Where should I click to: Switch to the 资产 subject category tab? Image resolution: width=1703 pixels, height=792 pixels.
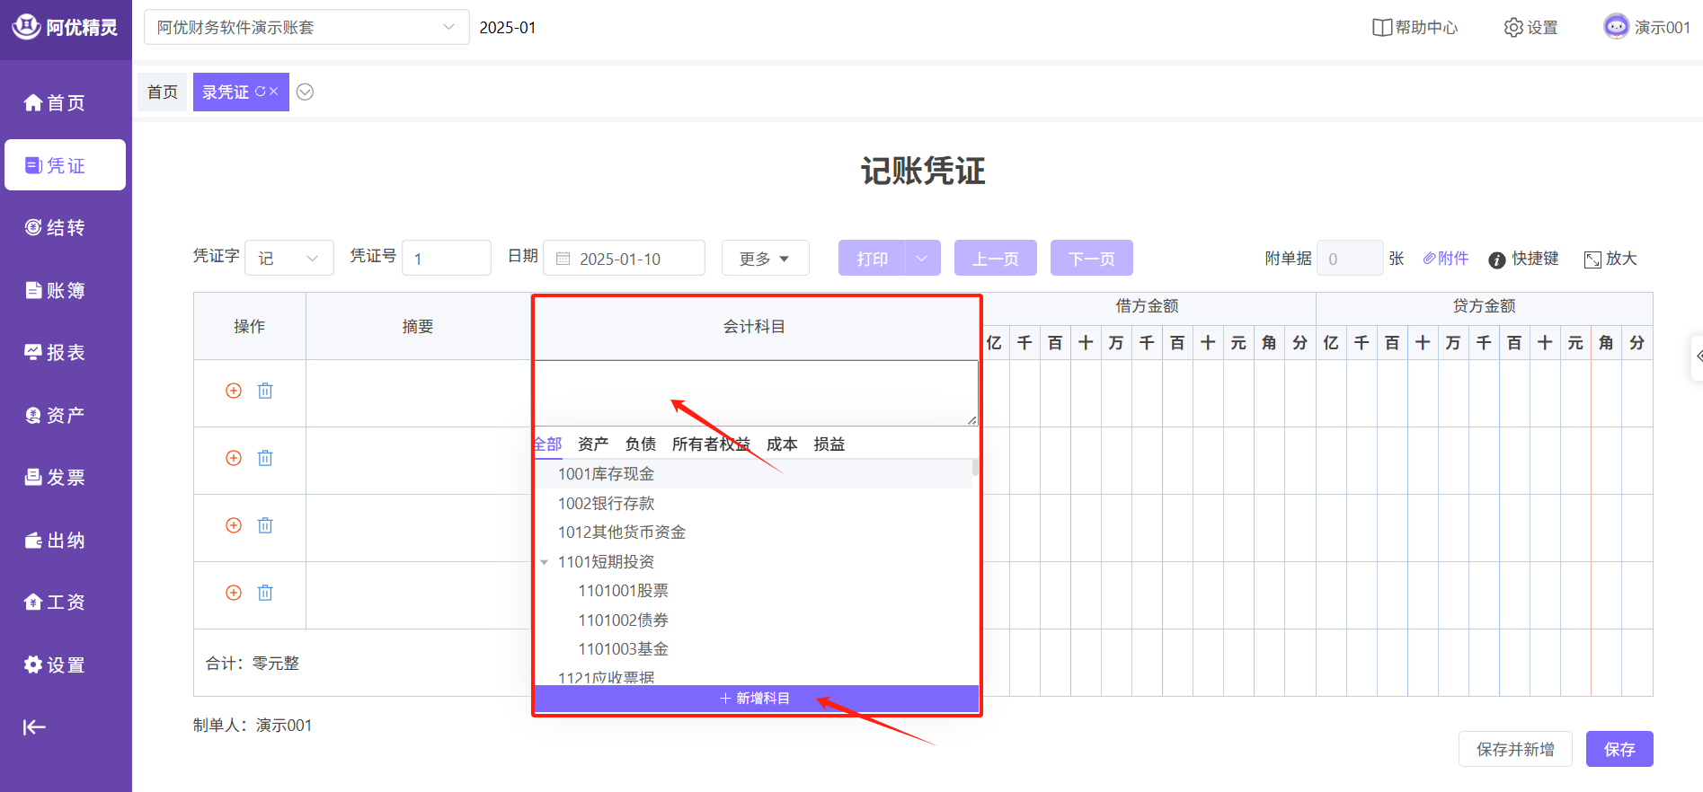point(593,444)
